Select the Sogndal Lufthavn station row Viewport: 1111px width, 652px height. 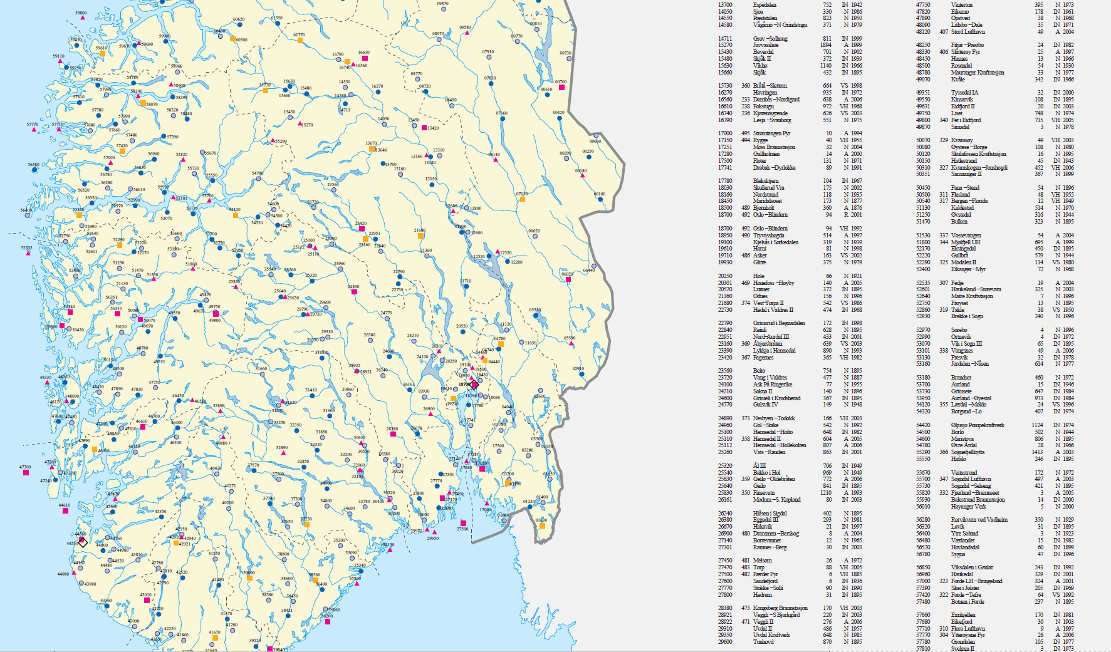coord(995,479)
